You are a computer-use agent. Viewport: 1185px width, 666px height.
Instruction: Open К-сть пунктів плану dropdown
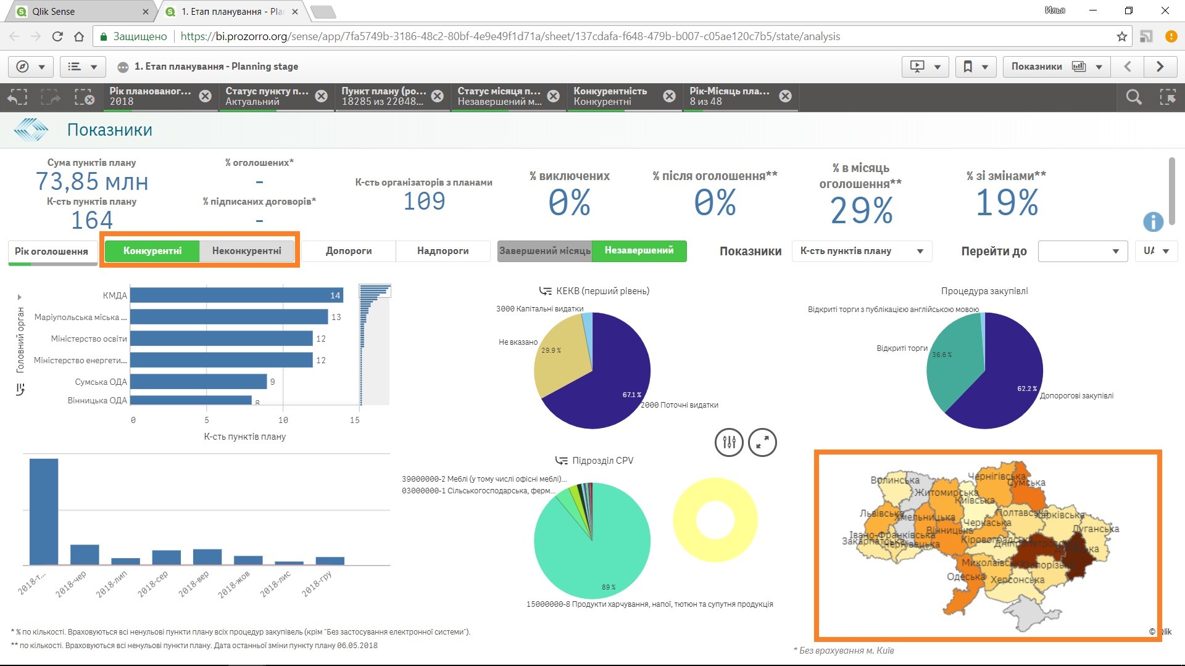coord(861,251)
